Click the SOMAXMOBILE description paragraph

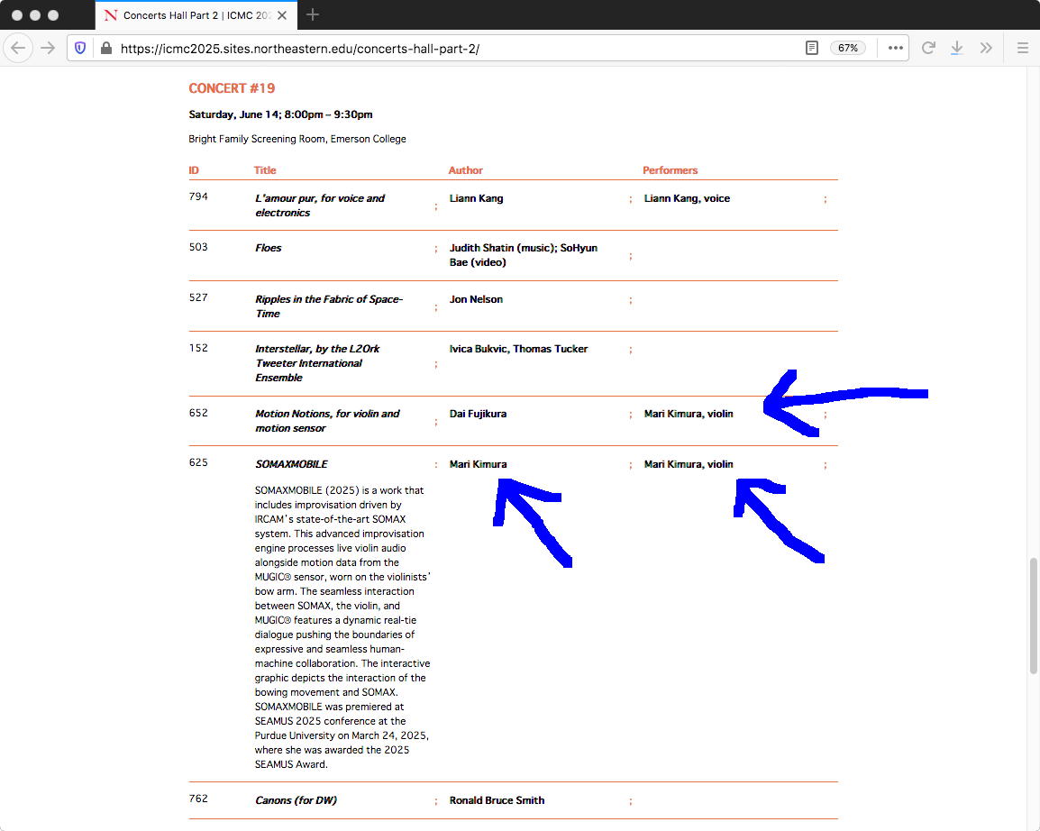(342, 627)
